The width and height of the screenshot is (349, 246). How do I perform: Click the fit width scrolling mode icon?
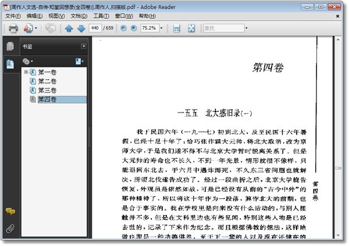click(176, 28)
